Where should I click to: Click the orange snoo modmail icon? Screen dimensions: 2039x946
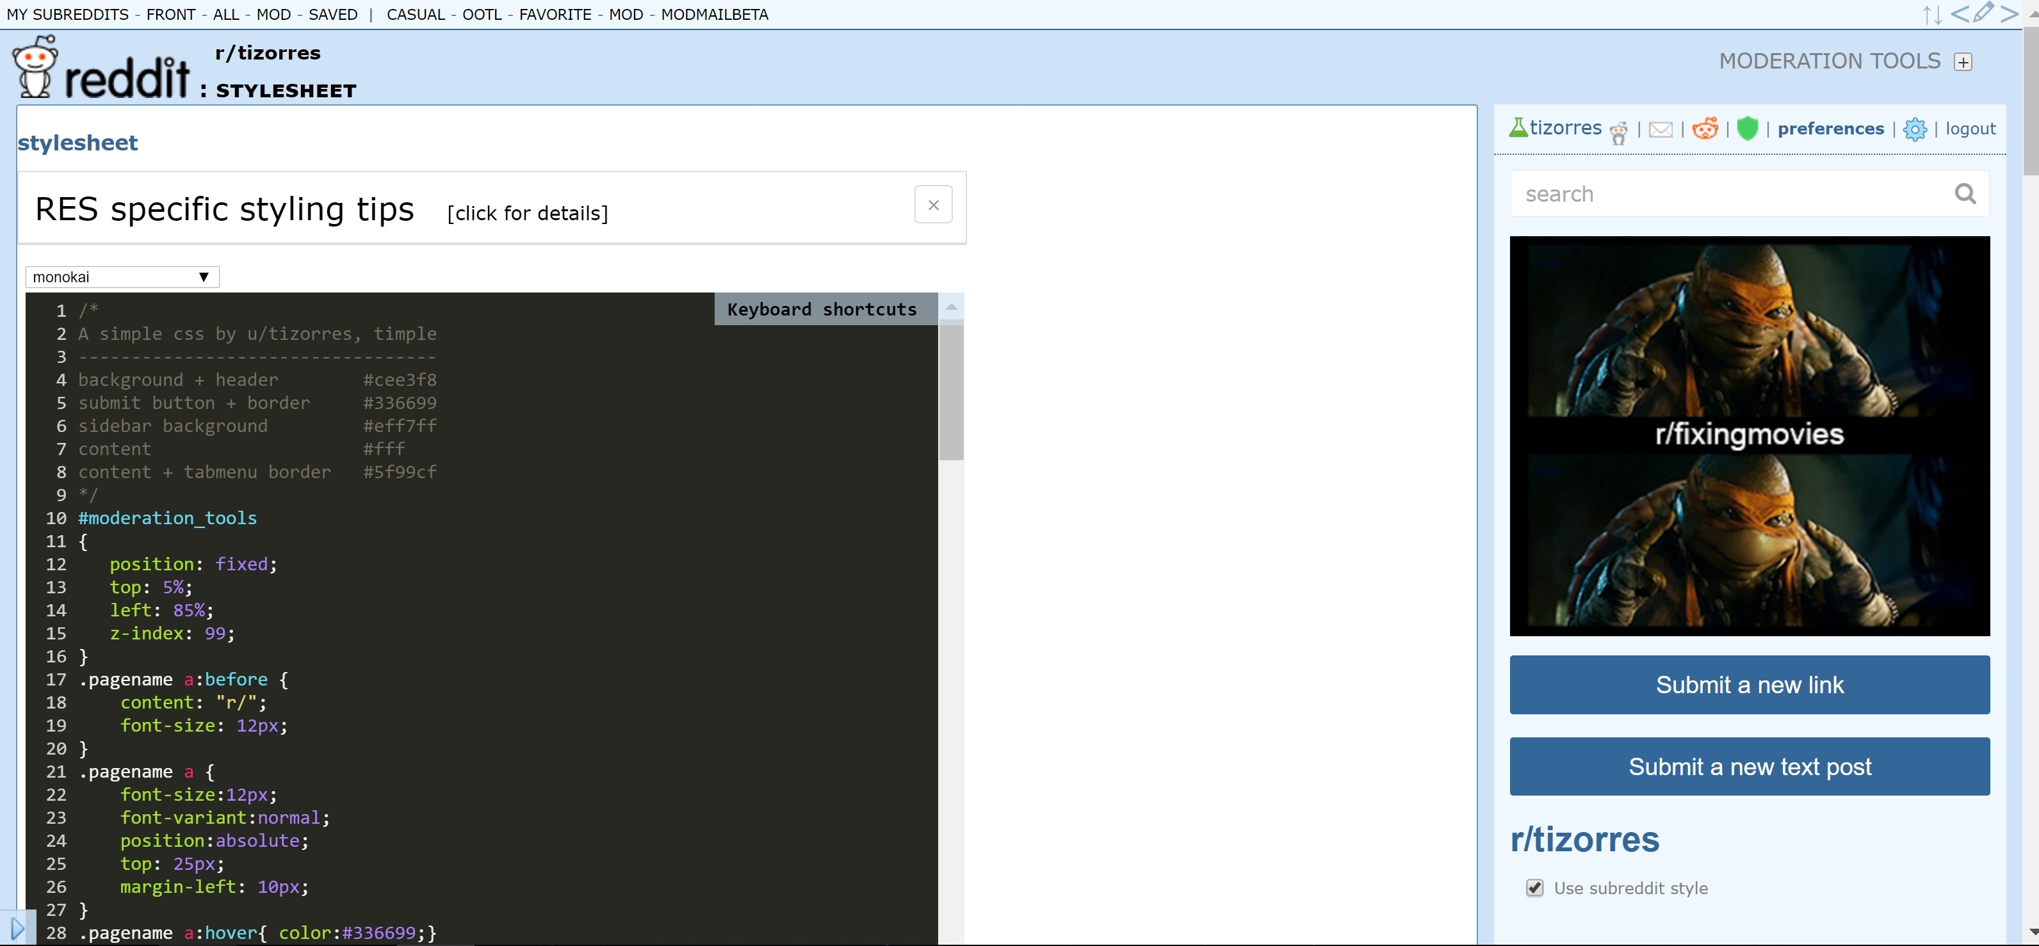[1704, 128]
